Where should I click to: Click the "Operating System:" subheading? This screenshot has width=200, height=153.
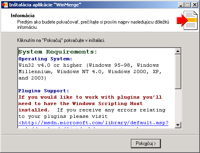(x=45, y=59)
